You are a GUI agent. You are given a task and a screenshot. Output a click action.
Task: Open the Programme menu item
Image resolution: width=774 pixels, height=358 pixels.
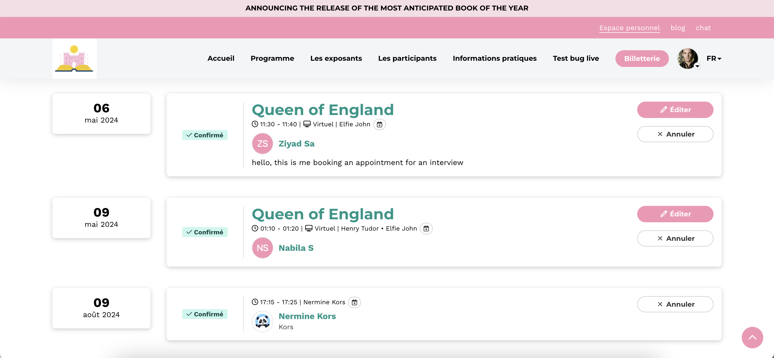(x=272, y=58)
